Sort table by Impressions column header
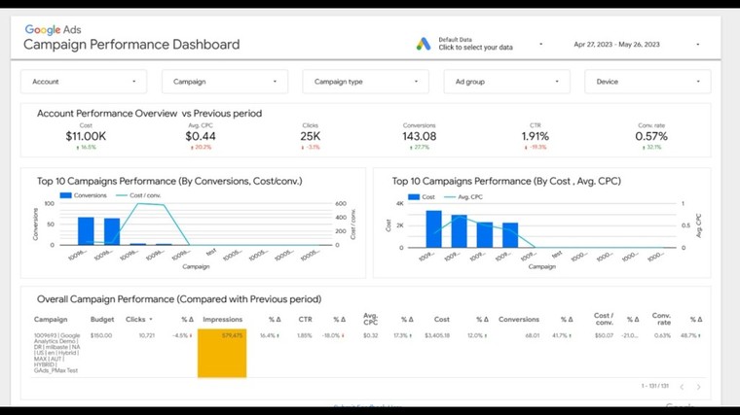This screenshot has width=740, height=415. click(x=223, y=319)
